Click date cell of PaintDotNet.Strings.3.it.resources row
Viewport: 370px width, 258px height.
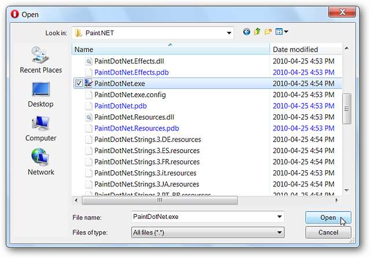pos(304,173)
